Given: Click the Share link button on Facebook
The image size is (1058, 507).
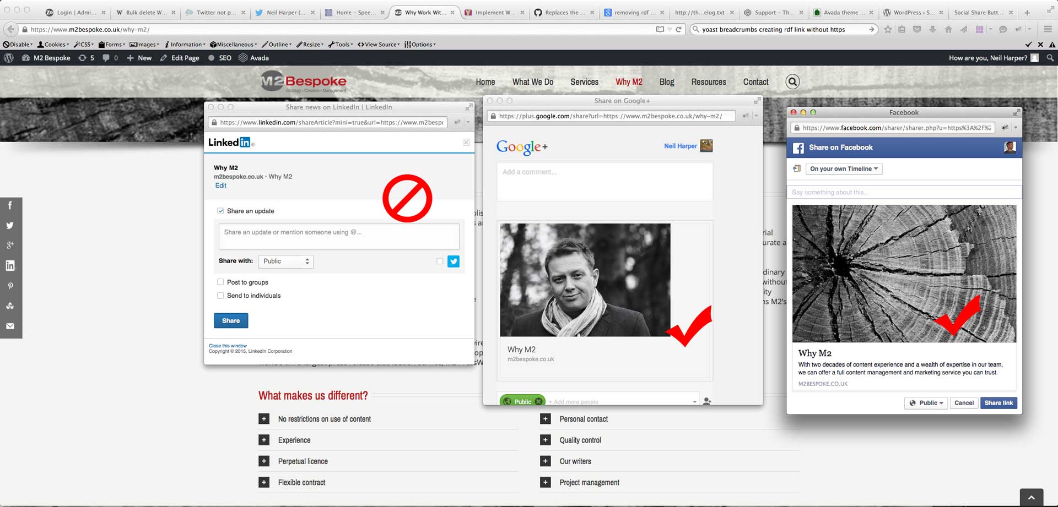Looking at the screenshot, I should [x=998, y=403].
